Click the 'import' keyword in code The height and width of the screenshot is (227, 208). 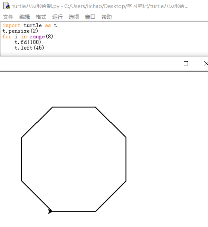point(11,26)
